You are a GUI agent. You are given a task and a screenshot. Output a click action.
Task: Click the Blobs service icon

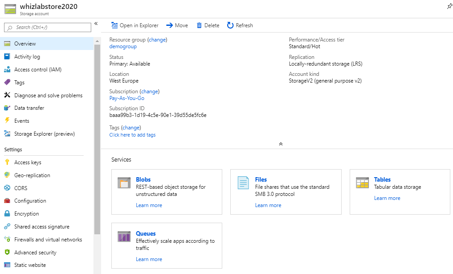click(124, 183)
